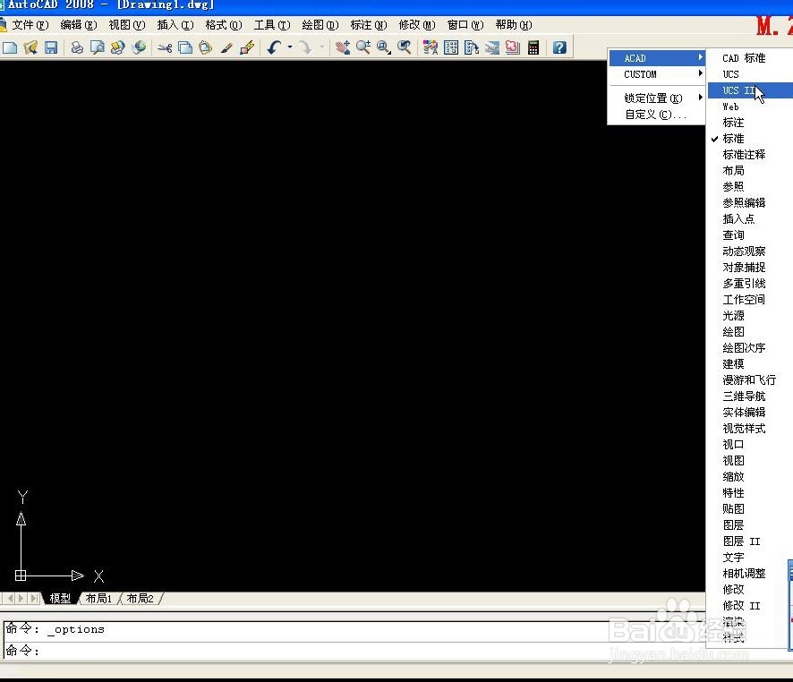The image size is (793, 682).
Task: Toggle the CAD 标准 toolbar
Action: (x=749, y=58)
